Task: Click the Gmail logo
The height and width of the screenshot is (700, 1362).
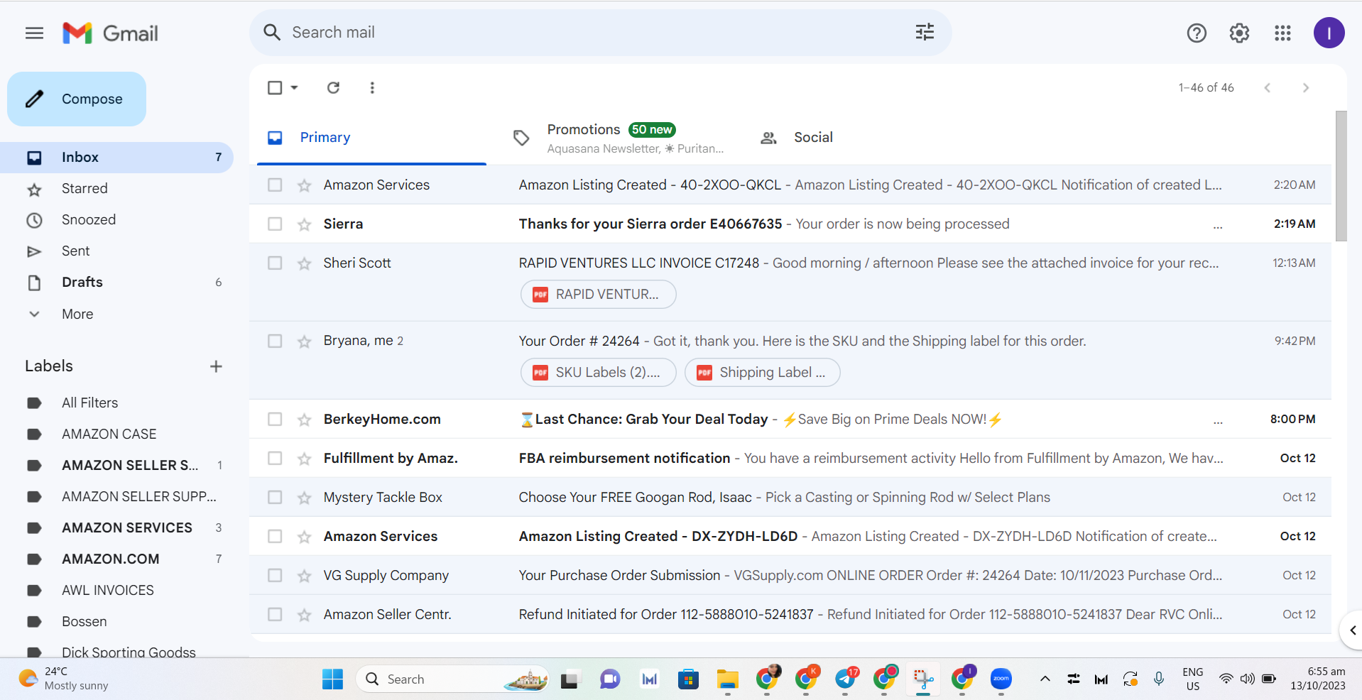Action: (x=110, y=33)
